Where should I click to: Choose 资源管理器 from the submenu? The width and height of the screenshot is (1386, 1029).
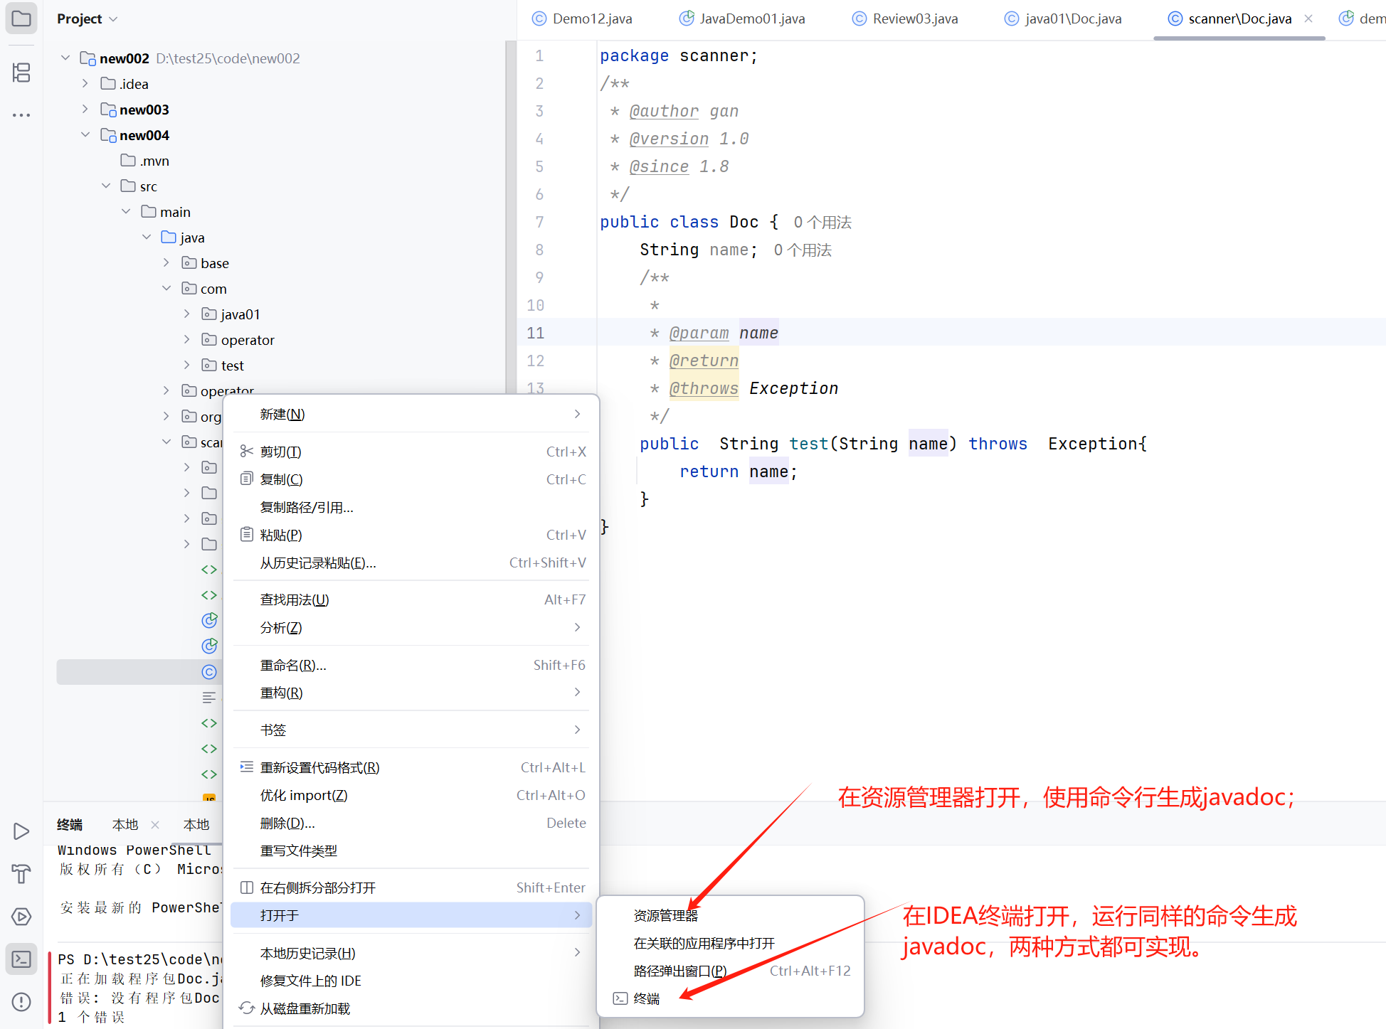[665, 915]
